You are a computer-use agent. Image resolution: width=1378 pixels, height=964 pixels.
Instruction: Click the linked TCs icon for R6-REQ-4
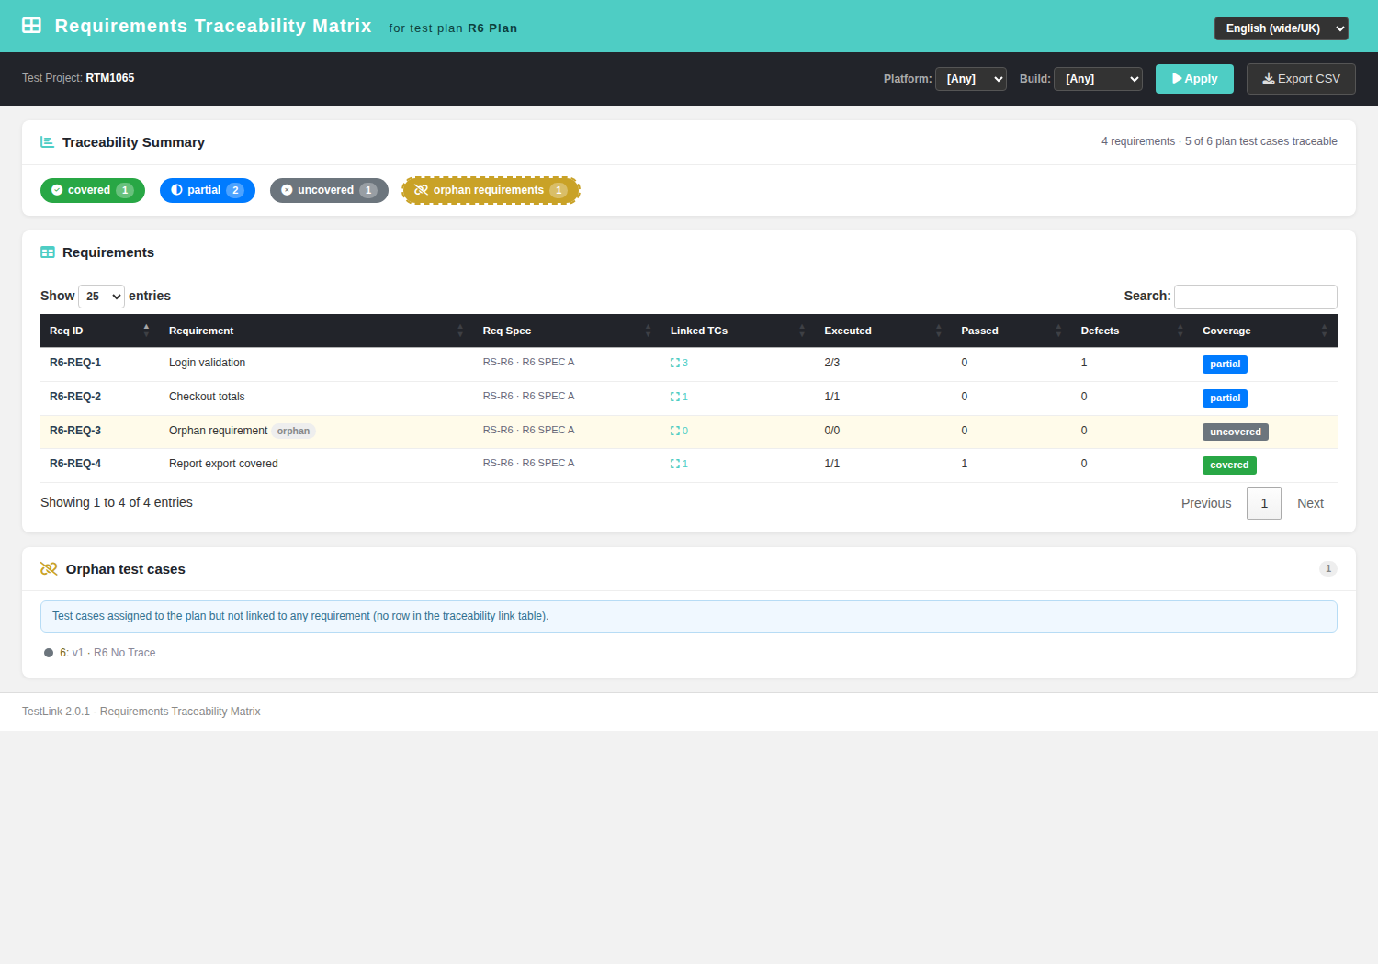coord(675,464)
